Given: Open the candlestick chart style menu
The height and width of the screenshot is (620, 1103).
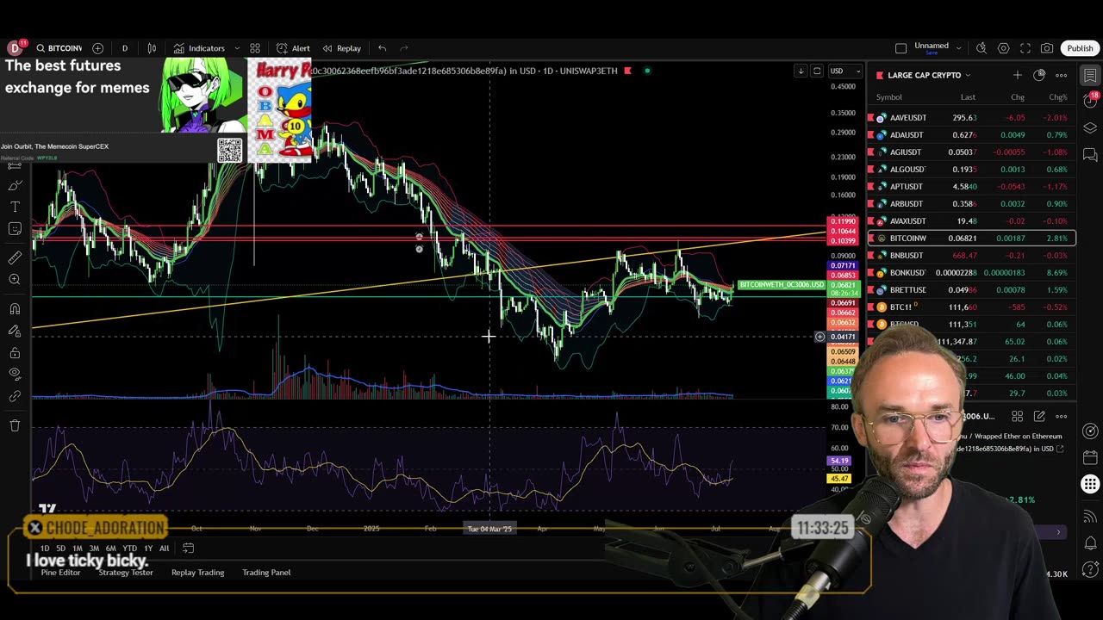Looking at the screenshot, I should [x=152, y=48].
